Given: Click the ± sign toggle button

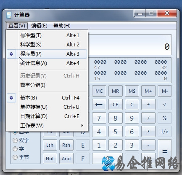Looking at the screenshot, I should click(x=148, y=105).
